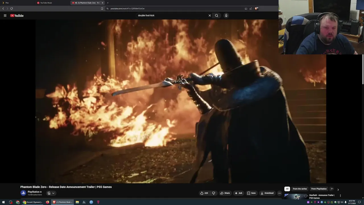Toggle notification bell for PlayStation channel
The height and width of the screenshot is (205, 364).
49,193
